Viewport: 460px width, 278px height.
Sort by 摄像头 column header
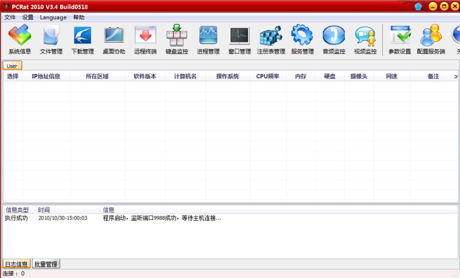tap(359, 76)
